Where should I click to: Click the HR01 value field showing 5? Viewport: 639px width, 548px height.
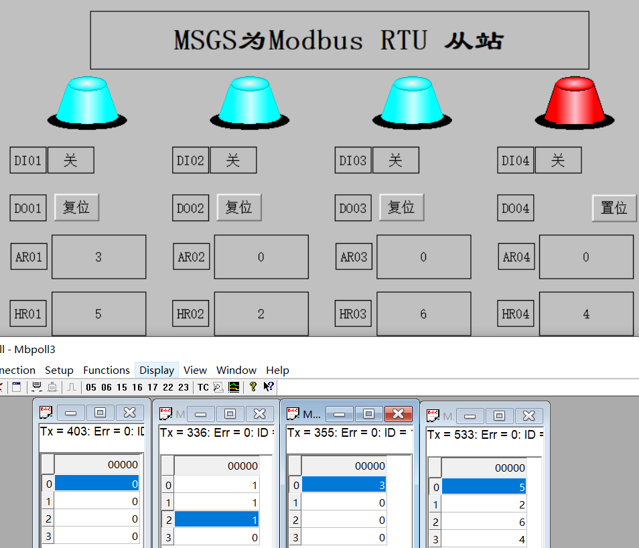[x=98, y=314]
